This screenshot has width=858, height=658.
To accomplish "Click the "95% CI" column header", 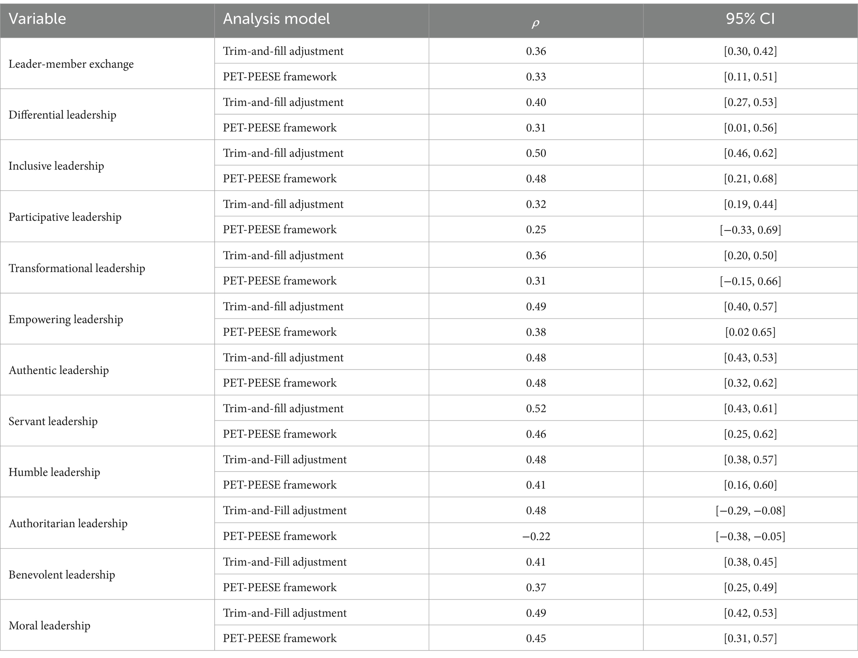I will 750,19.
